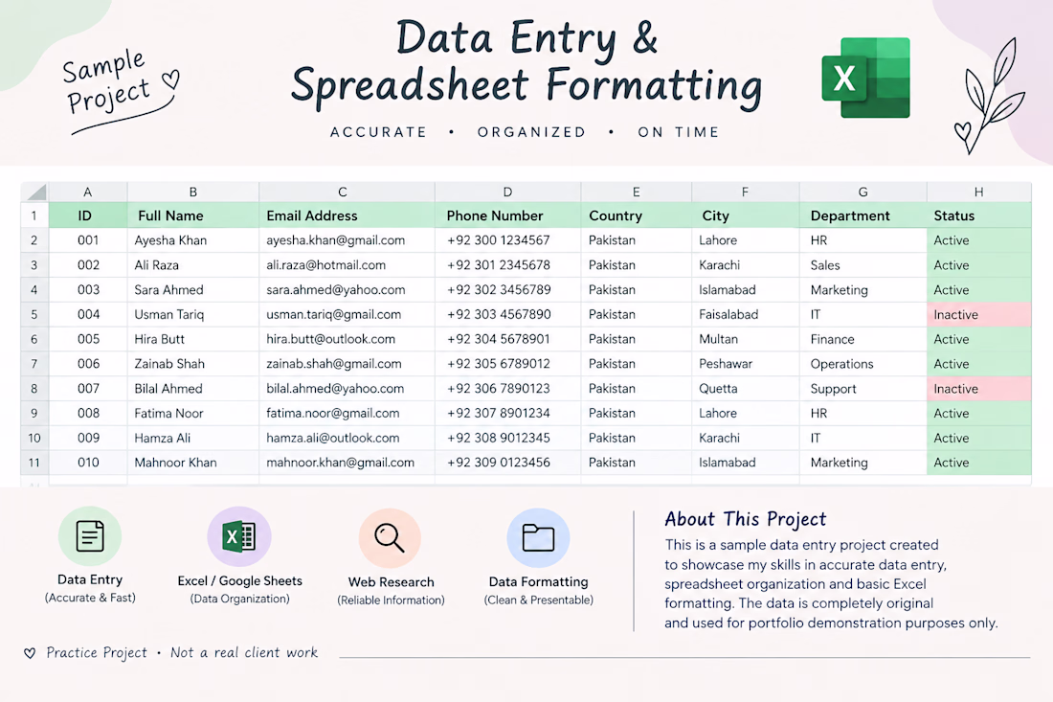The image size is (1053, 702).
Task: Click the ID header cell
Action: [x=87, y=215]
